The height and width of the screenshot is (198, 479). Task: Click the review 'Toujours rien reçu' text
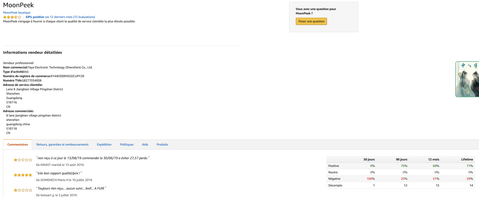coord(71,188)
